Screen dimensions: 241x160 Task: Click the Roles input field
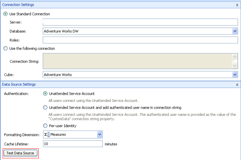[x=140, y=40]
